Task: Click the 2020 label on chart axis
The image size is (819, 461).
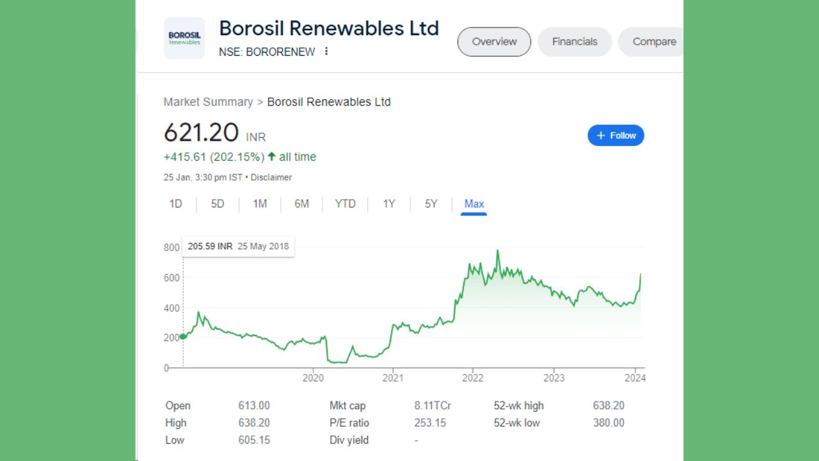Action: pos(313,378)
